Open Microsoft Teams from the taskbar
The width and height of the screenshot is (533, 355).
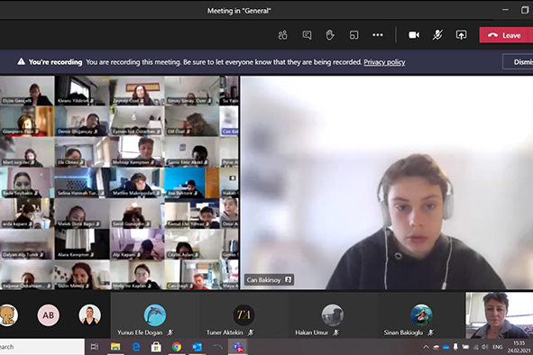(237, 347)
